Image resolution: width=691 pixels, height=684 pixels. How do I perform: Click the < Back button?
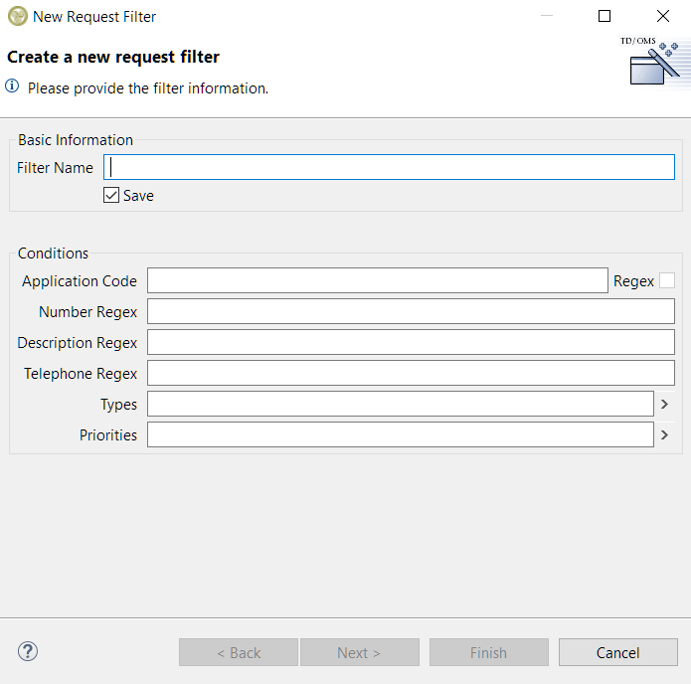[239, 653]
